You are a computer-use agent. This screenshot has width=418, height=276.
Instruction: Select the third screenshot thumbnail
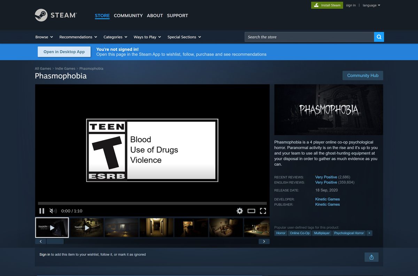122,228
